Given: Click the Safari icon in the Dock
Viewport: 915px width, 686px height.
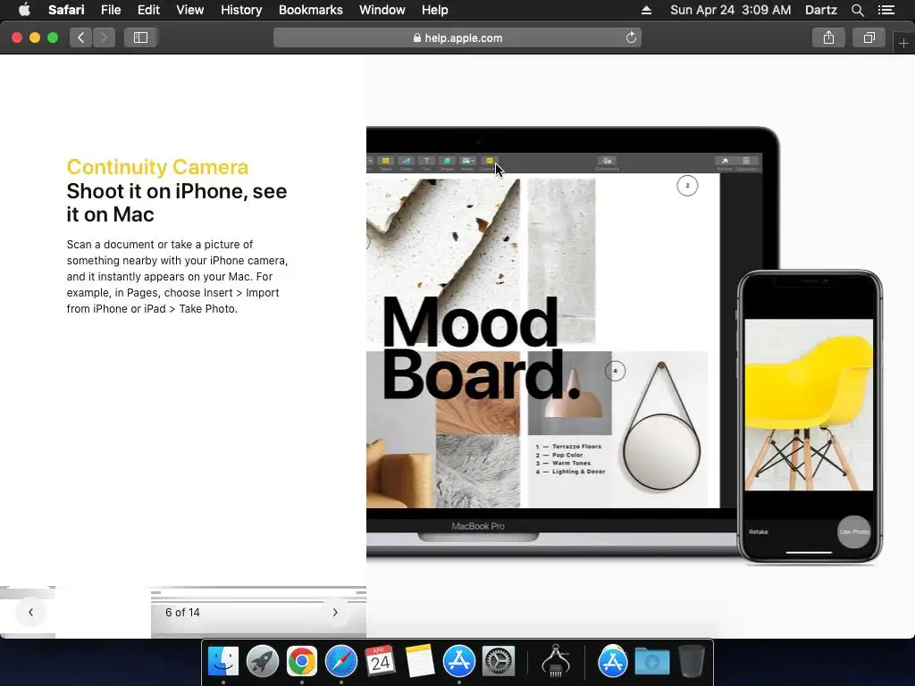Looking at the screenshot, I should [x=340, y=662].
